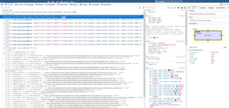
Task: Open the Performance tab
Action: coord(63,5)
